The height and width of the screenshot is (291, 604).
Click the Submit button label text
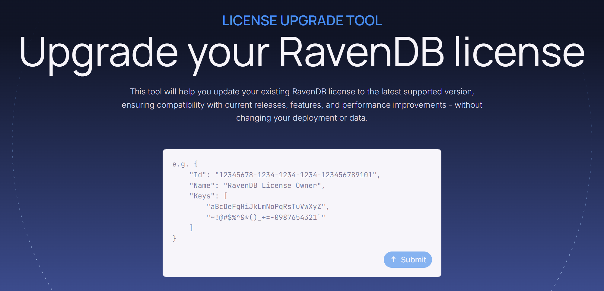[414, 259]
